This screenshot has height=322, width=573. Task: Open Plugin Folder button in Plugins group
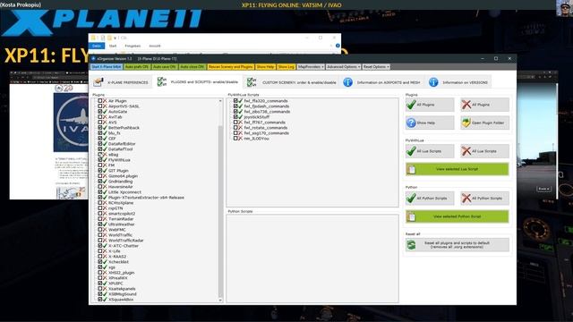[x=484, y=123]
